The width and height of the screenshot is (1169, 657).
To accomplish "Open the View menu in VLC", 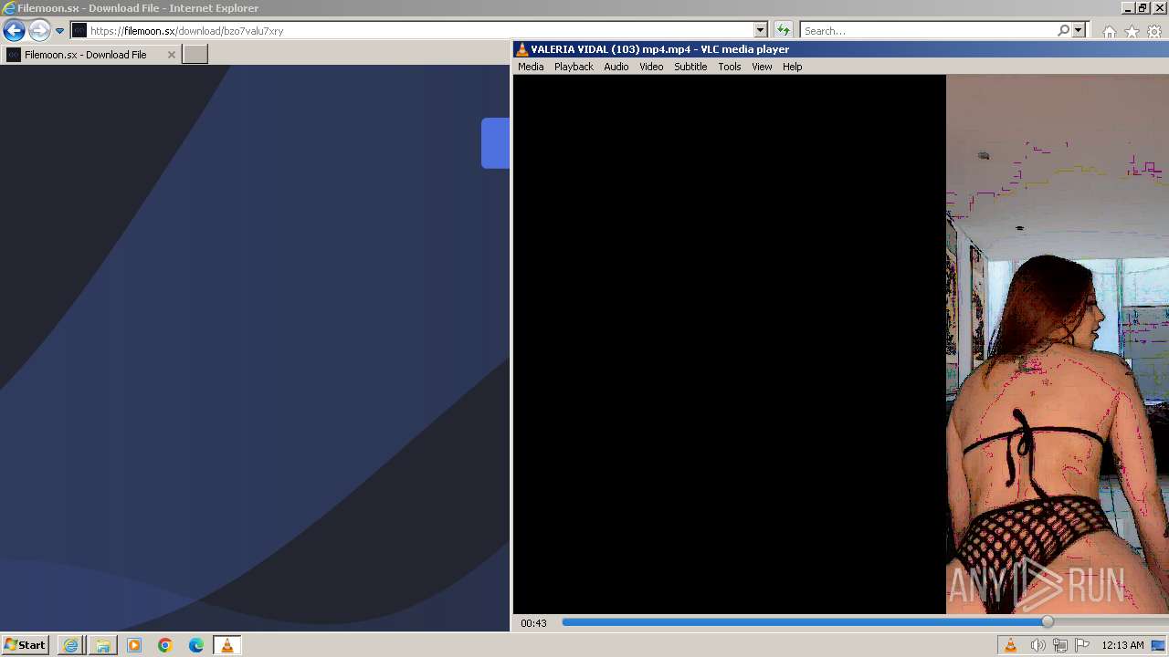I will [762, 67].
